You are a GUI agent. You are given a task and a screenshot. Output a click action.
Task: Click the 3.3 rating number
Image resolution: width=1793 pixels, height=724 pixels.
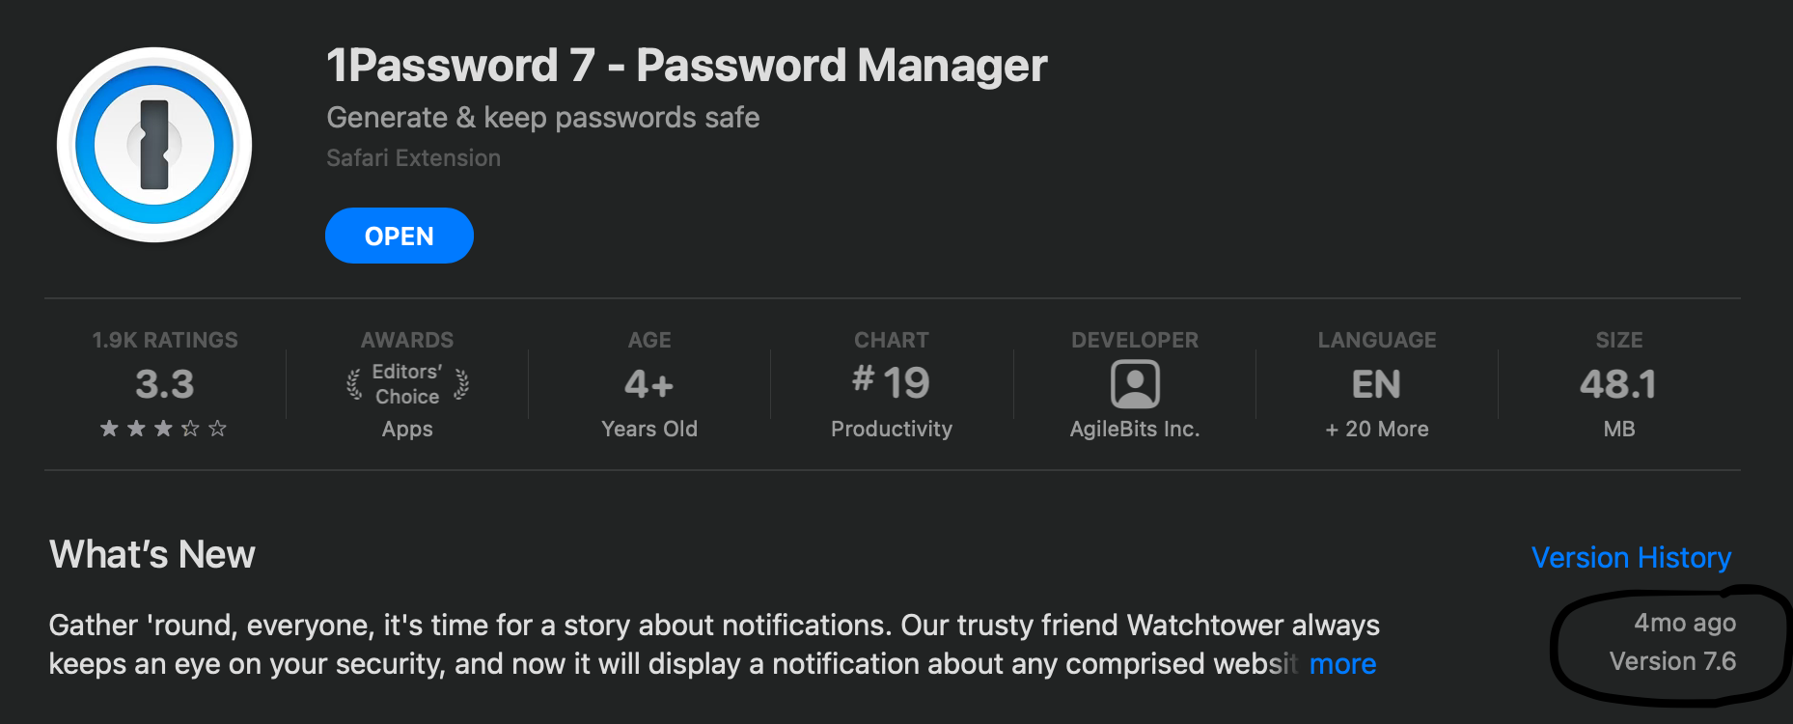164,384
